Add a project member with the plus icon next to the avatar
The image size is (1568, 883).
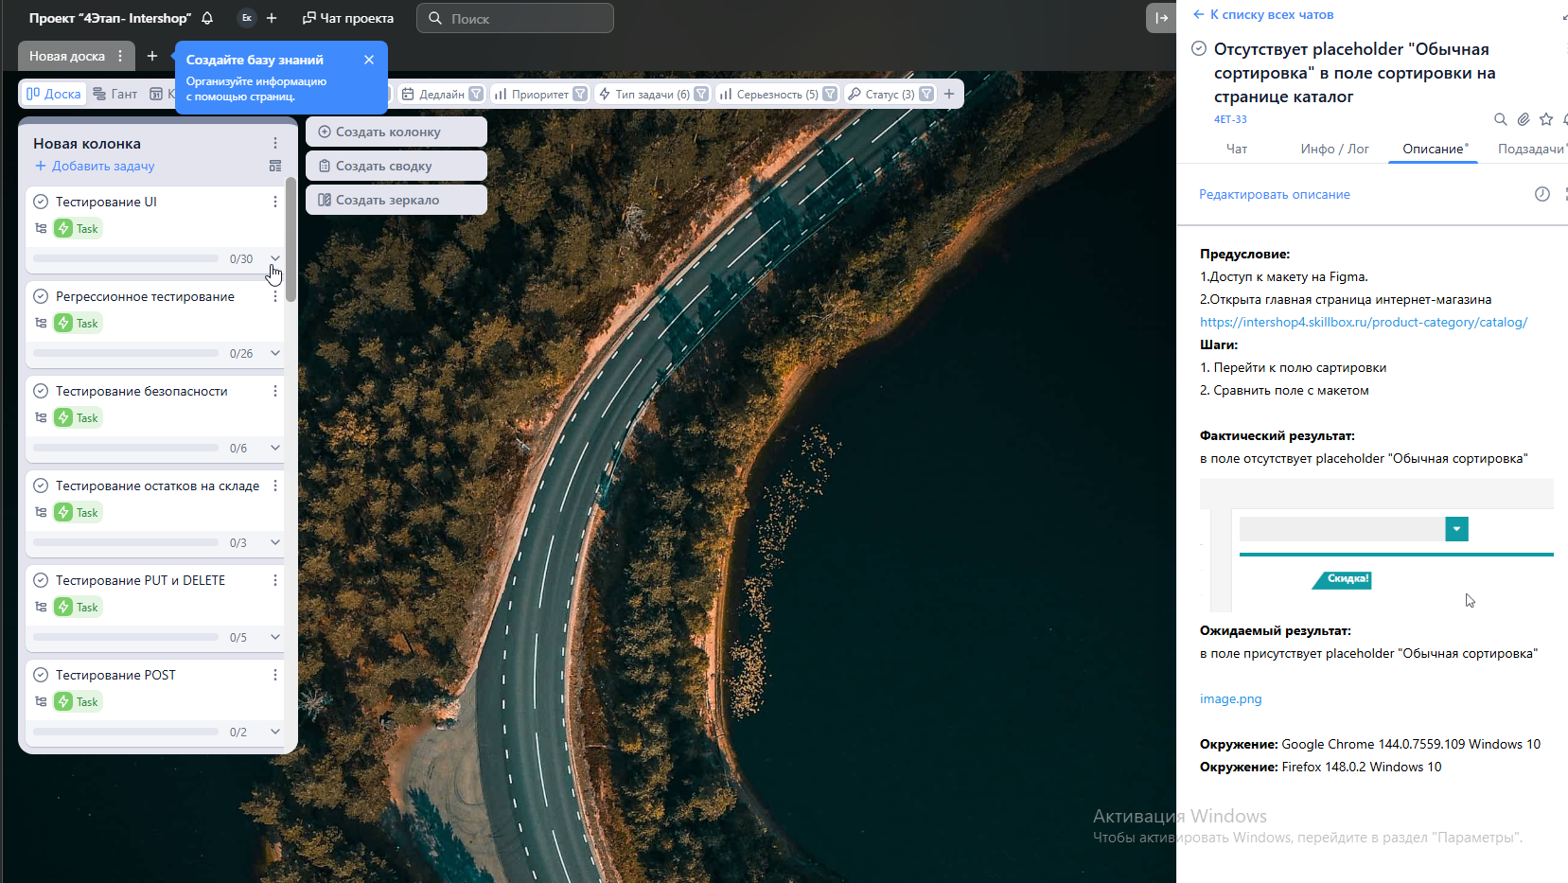click(x=272, y=18)
